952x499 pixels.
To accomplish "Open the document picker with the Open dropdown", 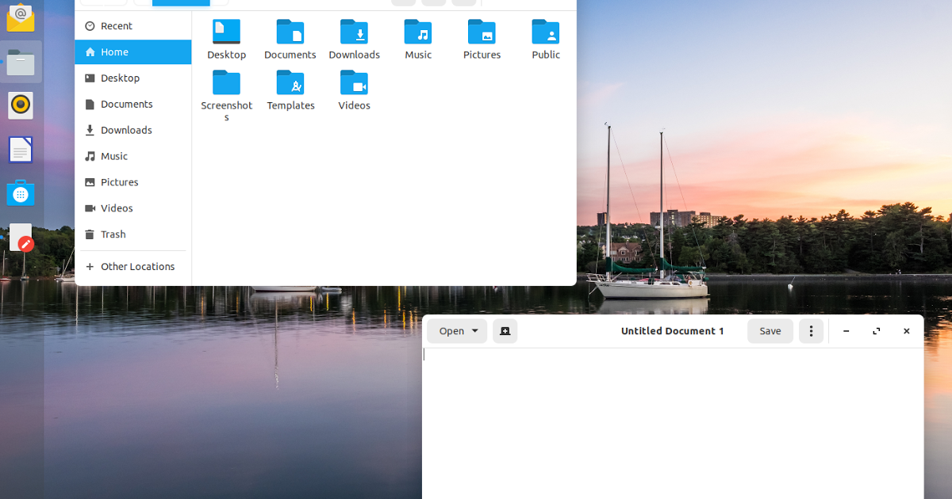I will tap(457, 331).
